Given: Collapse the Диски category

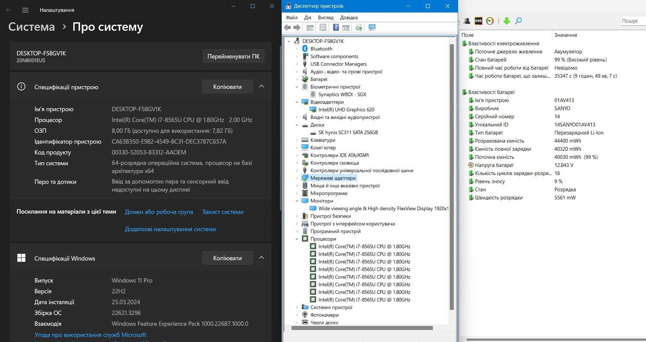Looking at the screenshot, I should tap(297, 125).
